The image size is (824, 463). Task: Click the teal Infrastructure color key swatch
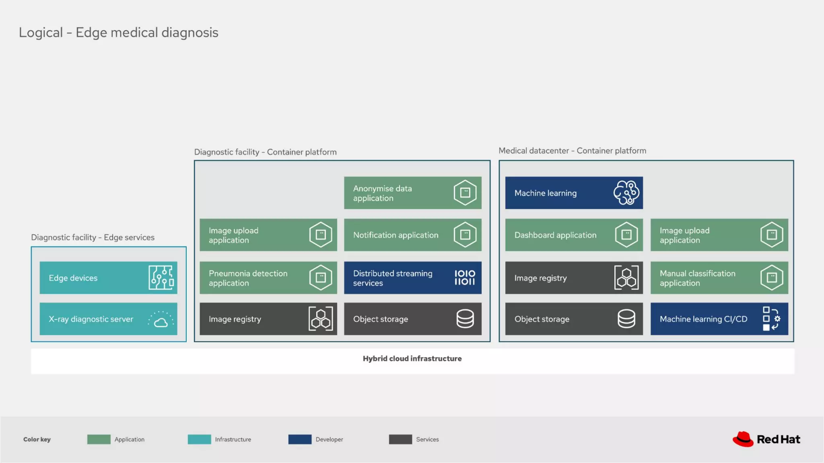[x=199, y=439]
